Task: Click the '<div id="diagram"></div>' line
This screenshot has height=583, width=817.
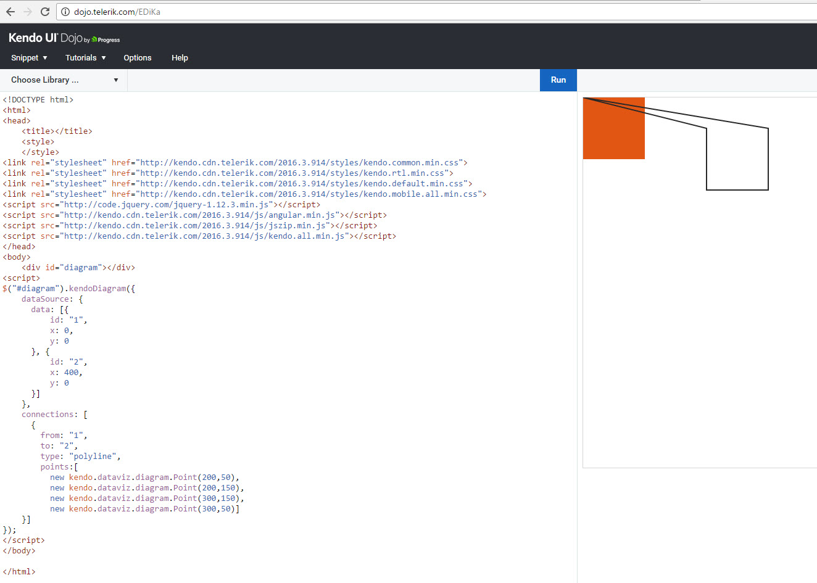Action: (78, 268)
